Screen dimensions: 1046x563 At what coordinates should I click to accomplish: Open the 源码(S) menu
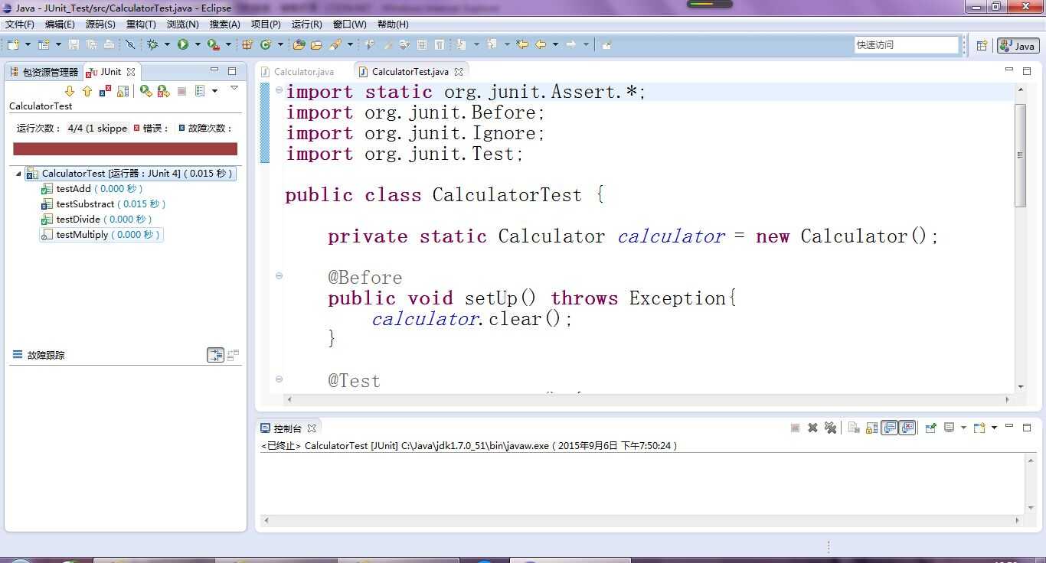coord(100,24)
